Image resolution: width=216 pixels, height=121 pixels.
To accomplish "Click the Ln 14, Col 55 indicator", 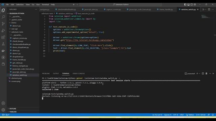I will [x=157, y=115].
